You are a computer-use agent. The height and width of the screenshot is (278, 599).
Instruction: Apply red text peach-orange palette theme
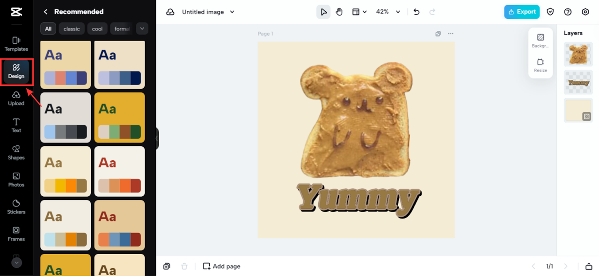pyautogui.click(x=120, y=171)
